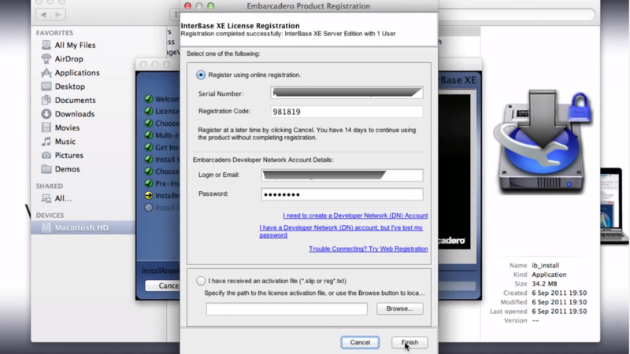Click the All... shared network icon

click(46, 198)
